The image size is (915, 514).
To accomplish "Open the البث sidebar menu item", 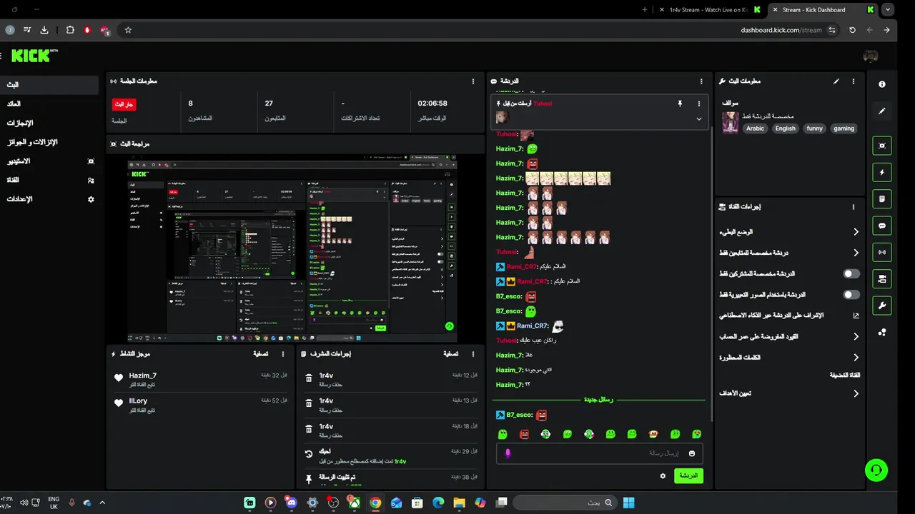I will tap(49, 84).
